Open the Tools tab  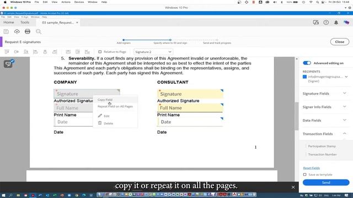point(24,23)
